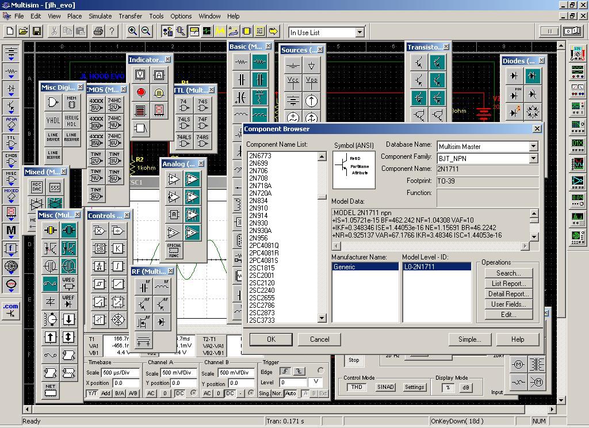Select the rising edge trigger button
This screenshot has height=428, width=589.
coord(285,371)
